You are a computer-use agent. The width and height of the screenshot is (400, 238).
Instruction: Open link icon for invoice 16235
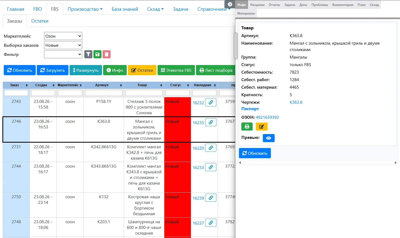pyautogui.click(x=211, y=122)
